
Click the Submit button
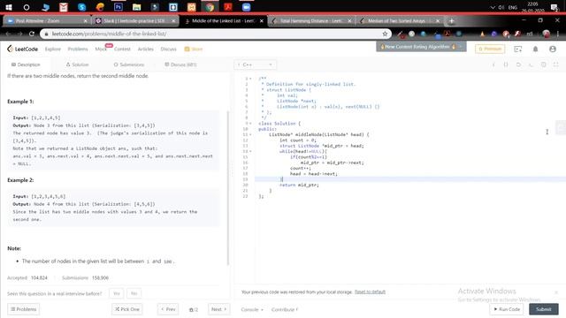click(544, 309)
